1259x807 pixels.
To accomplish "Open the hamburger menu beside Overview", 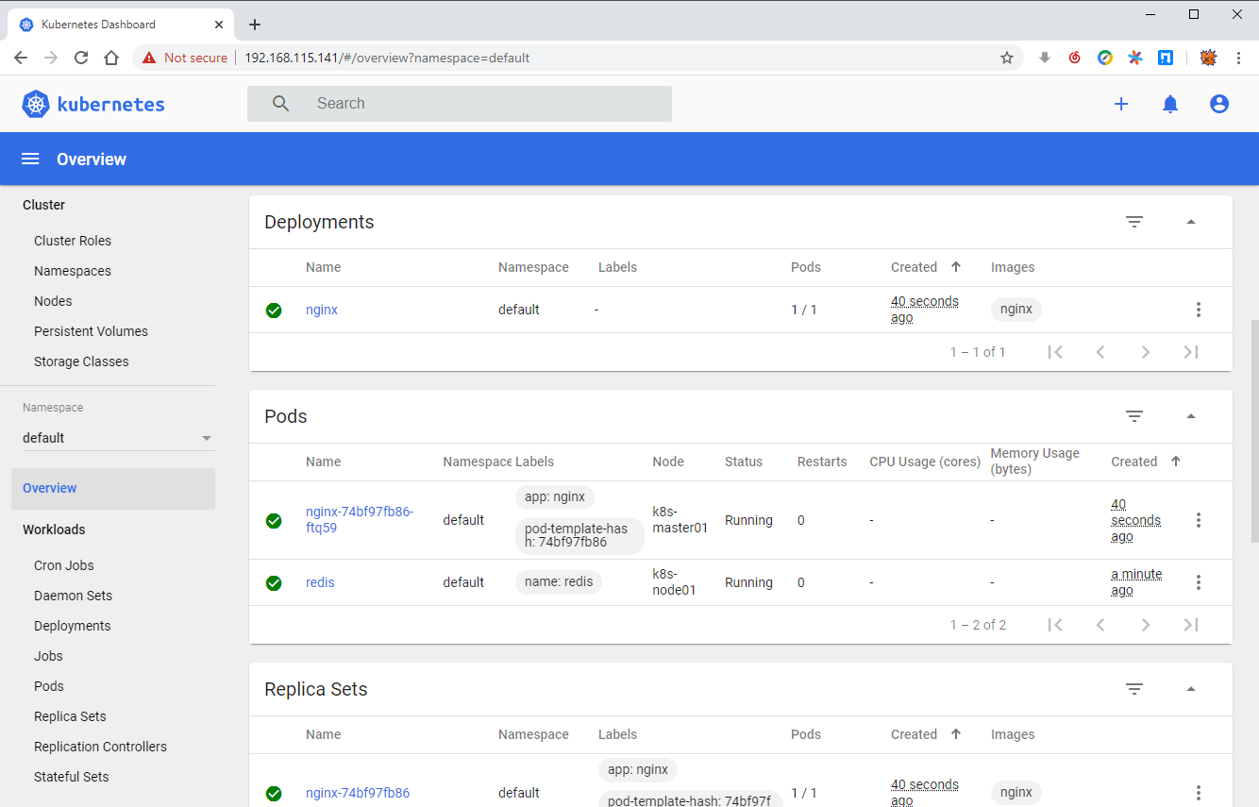I will [x=30, y=159].
